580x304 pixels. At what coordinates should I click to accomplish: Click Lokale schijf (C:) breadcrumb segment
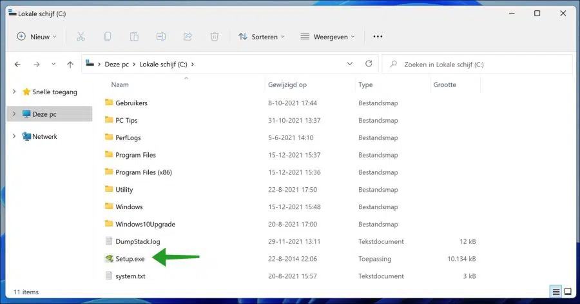pos(163,65)
